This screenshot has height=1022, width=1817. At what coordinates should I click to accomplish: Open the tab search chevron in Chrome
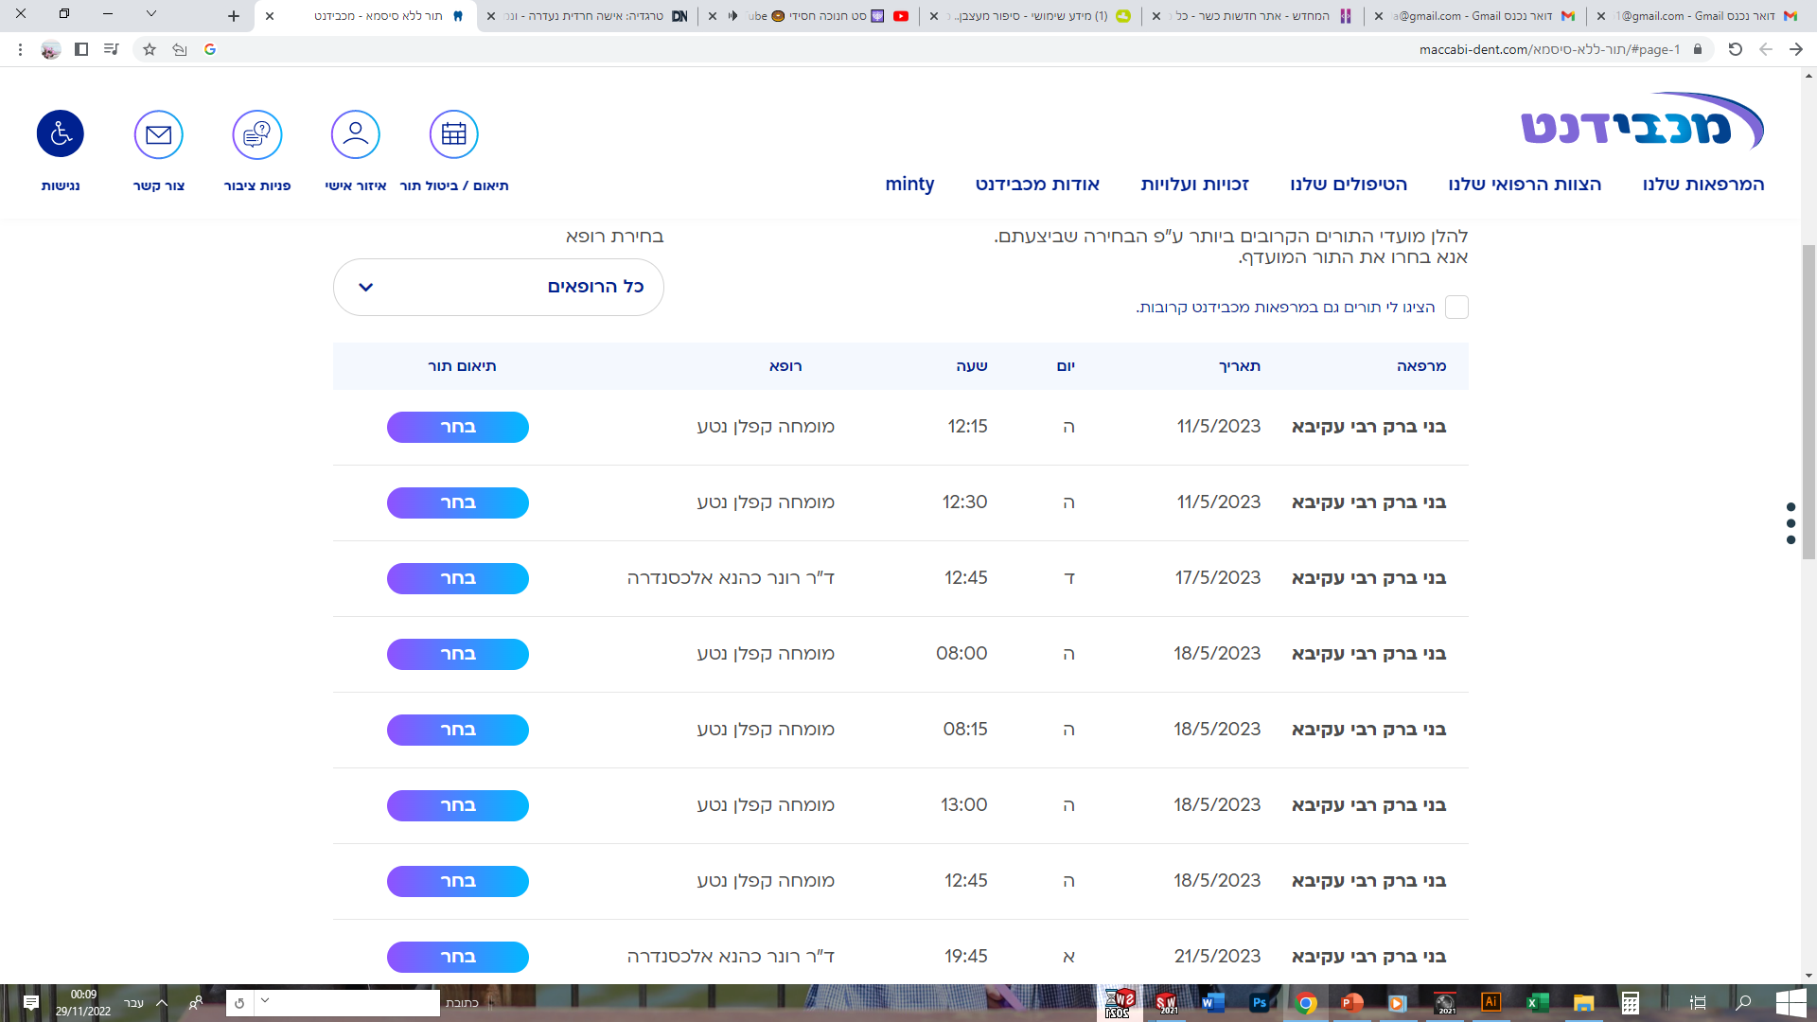(x=151, y=14)
